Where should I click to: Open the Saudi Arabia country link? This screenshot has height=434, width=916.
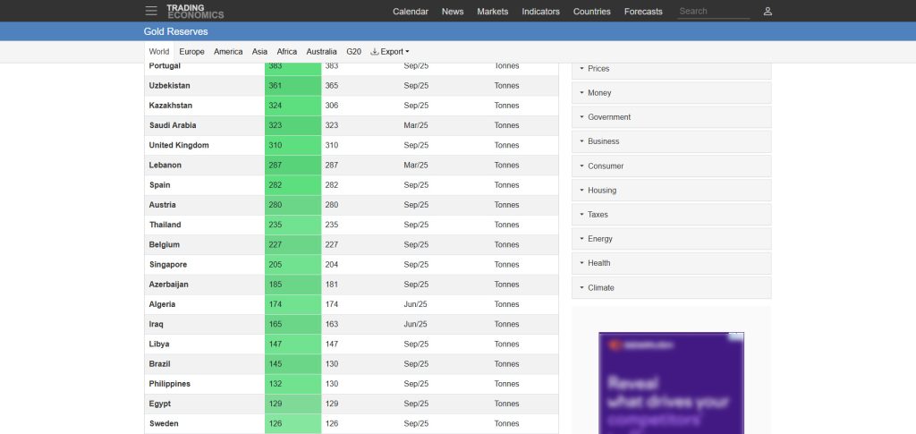click(173, 125)
